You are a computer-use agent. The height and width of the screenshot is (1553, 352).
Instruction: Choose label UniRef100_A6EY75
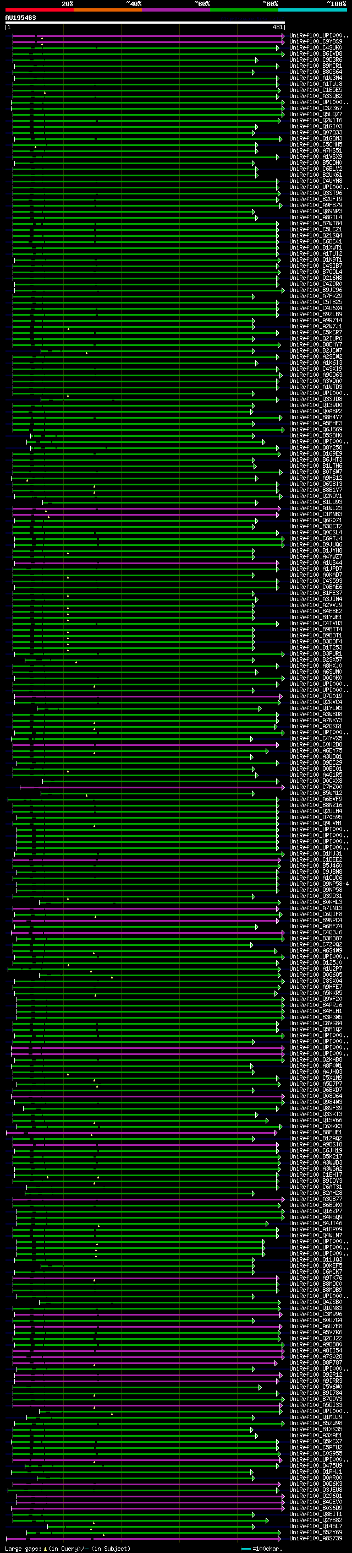point(316,750)
